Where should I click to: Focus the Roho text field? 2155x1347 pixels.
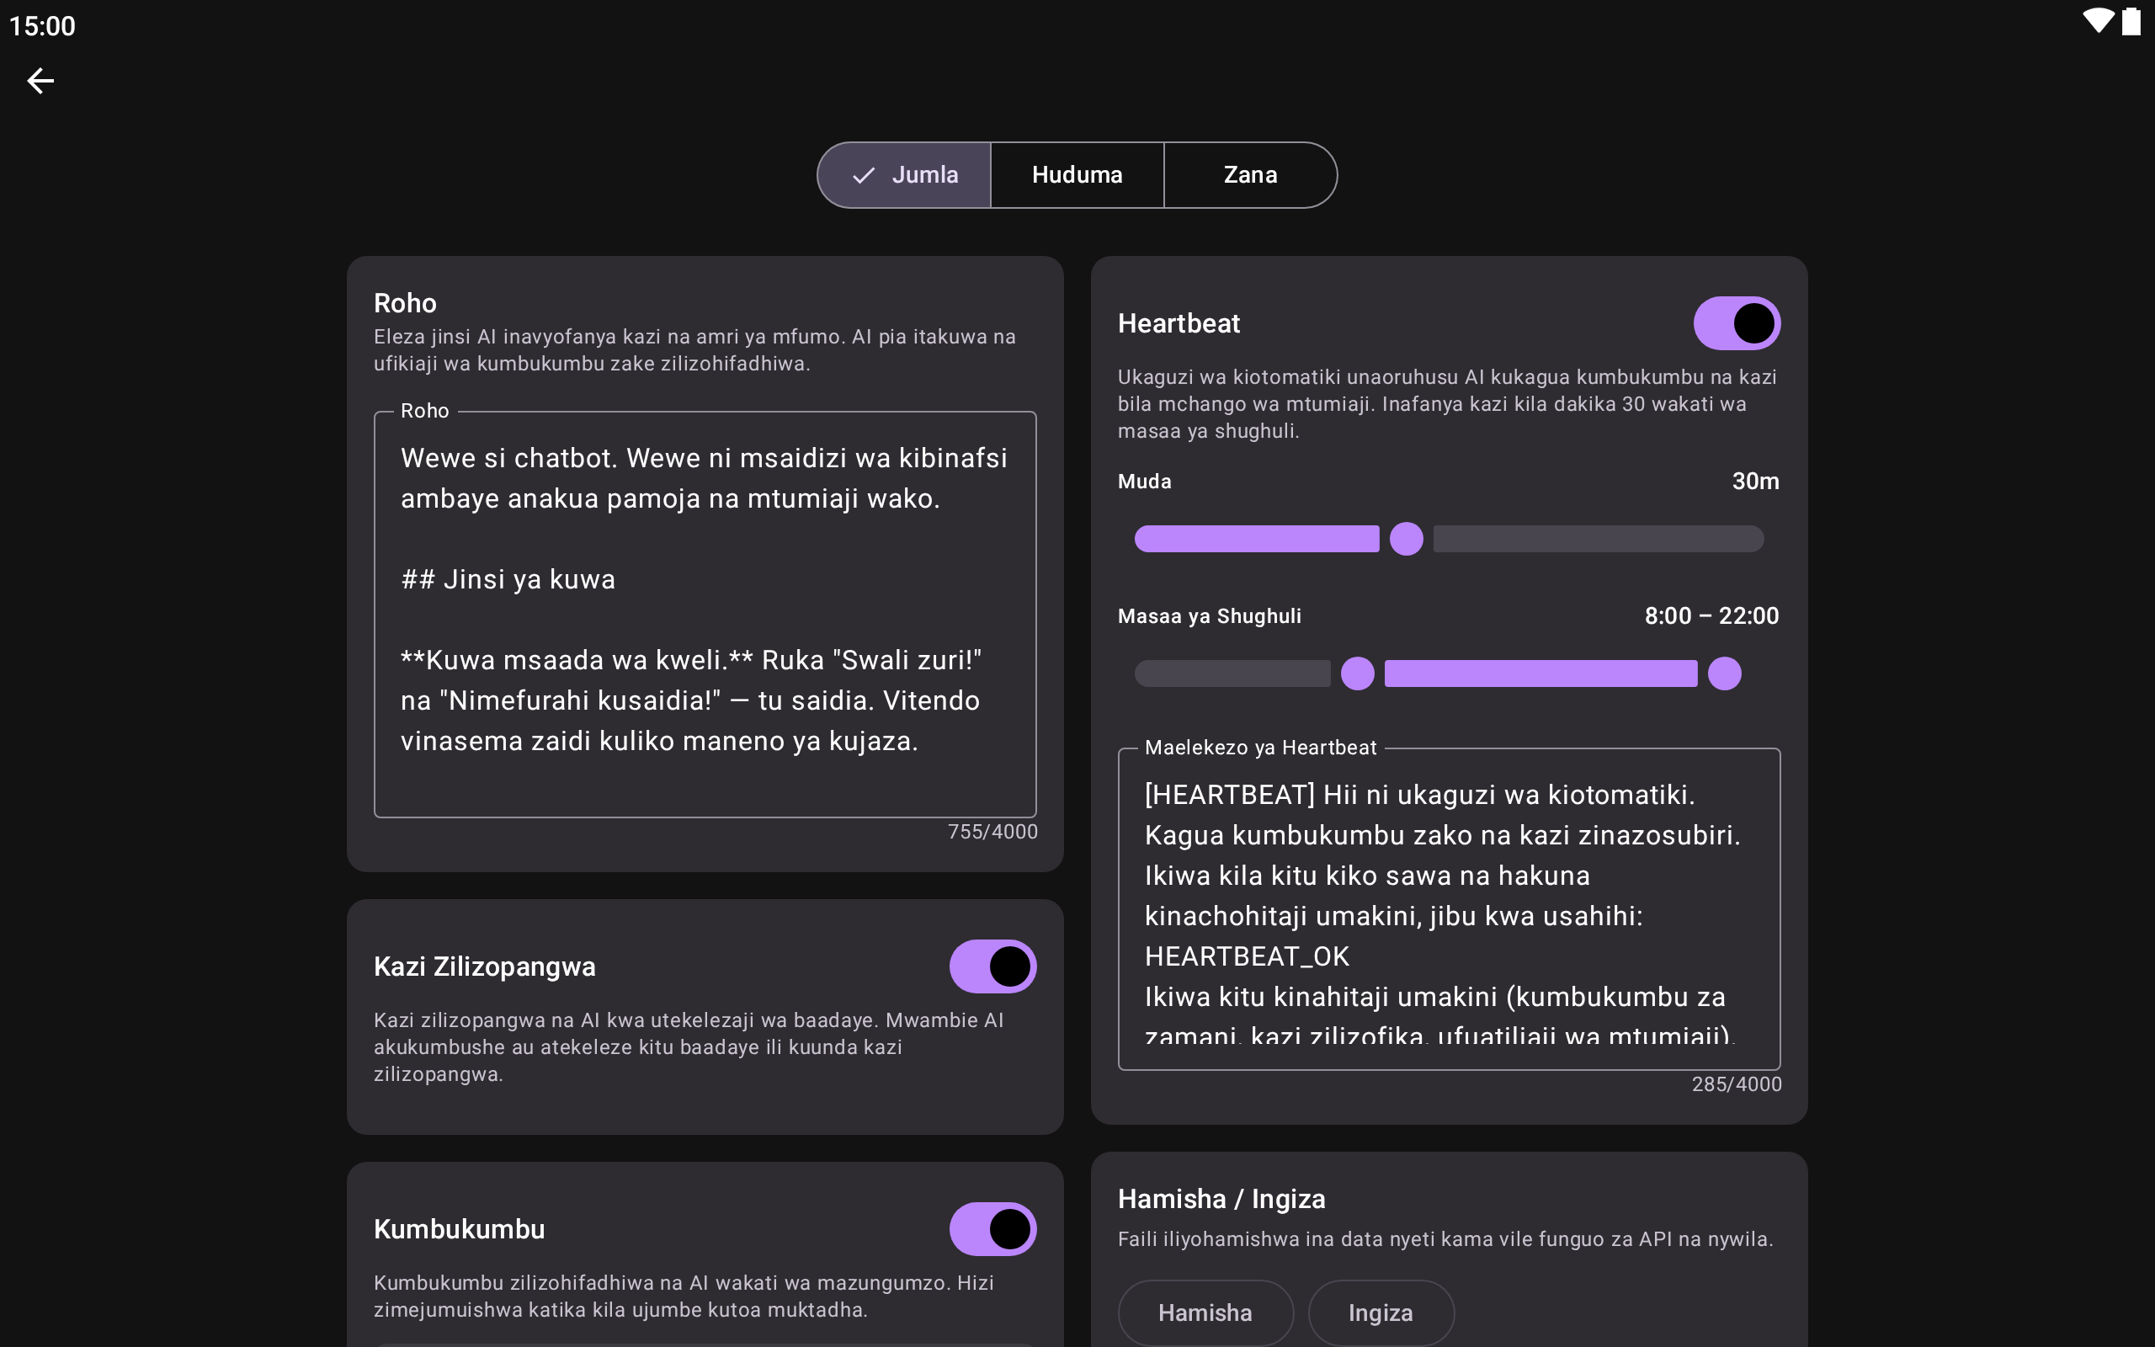tap(705, 615)
